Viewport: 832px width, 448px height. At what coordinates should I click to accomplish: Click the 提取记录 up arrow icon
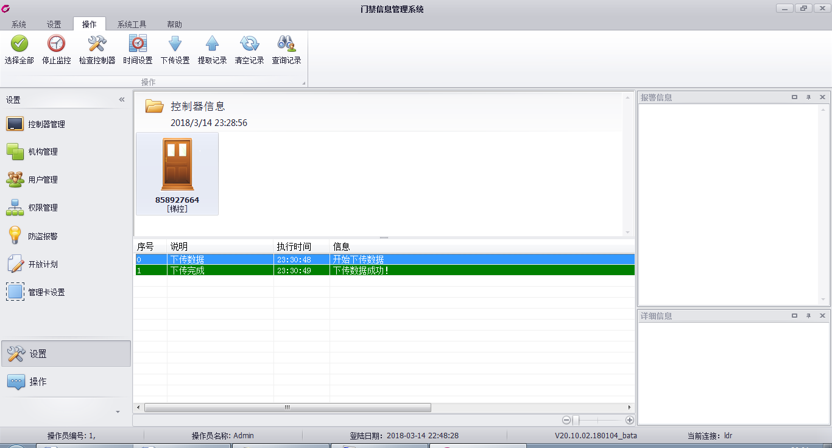(212, 43)
